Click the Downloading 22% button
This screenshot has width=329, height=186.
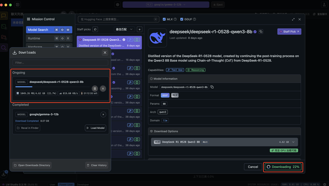tap(283, 167)
